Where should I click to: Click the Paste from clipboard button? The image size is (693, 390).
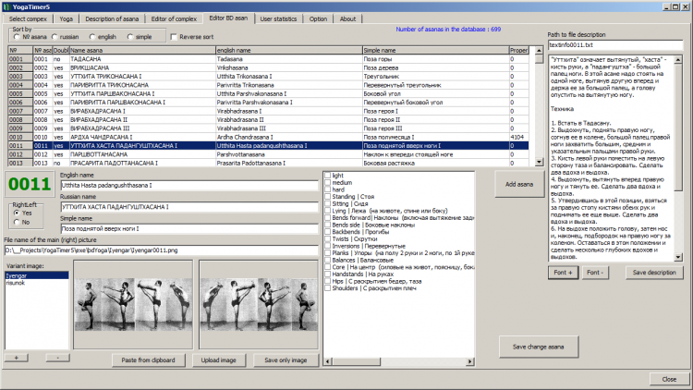[150, 359]
